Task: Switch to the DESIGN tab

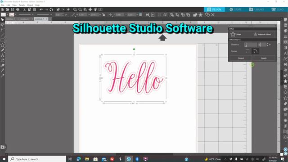Action: click(x=214, y=9)
